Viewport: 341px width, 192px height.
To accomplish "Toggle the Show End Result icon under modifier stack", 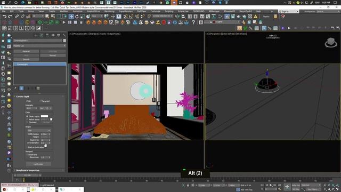I will click(x=21, y=88).
